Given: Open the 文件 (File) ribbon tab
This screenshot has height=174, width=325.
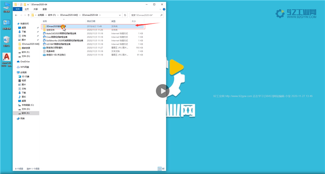Looking at the screenshot, I should pyautogui.click(x=18, y=10).
